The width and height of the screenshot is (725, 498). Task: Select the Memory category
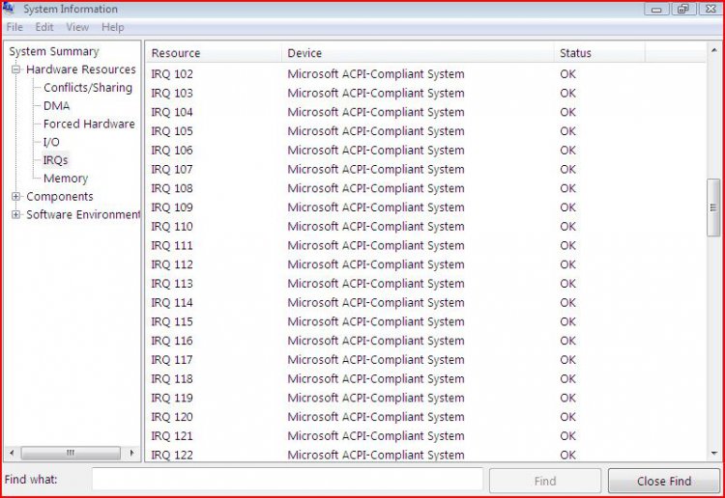pos(66,179)
